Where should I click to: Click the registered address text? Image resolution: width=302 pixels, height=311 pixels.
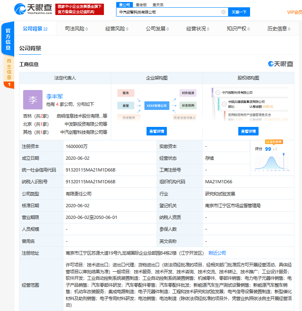pos(135,253)
